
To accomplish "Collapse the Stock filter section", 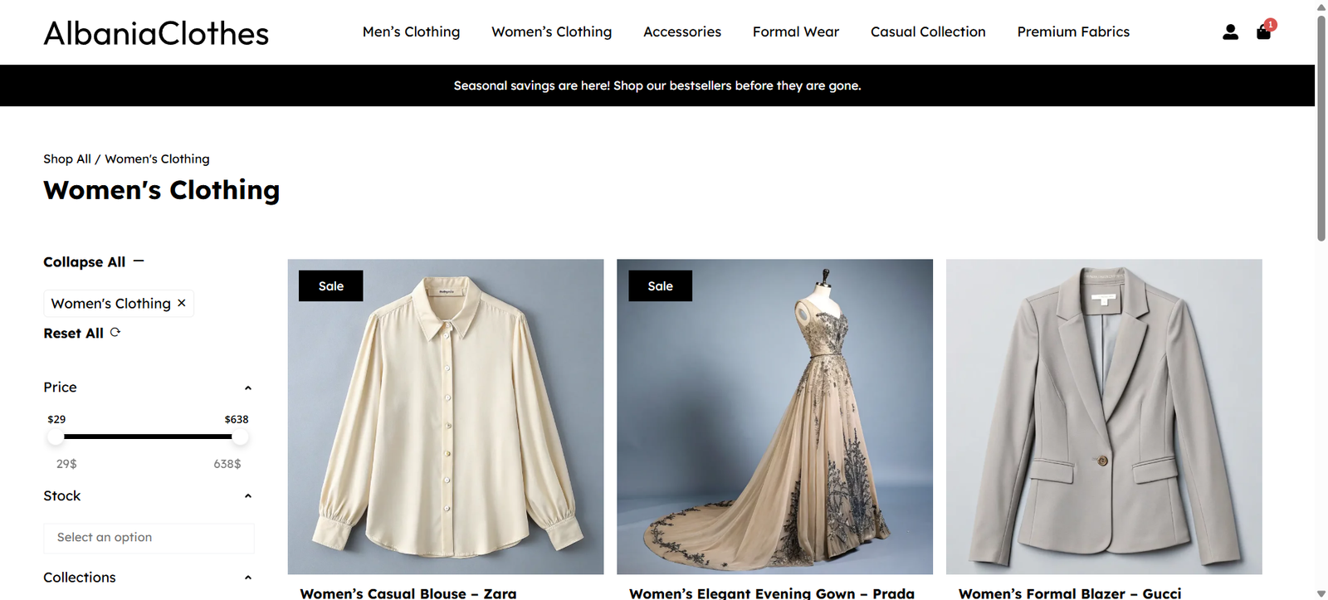I will tap(247, 496).
